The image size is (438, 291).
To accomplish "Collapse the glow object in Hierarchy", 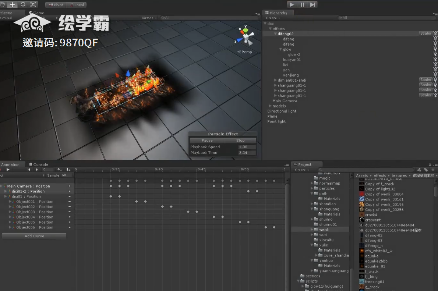I will click(x=280, y=49).
